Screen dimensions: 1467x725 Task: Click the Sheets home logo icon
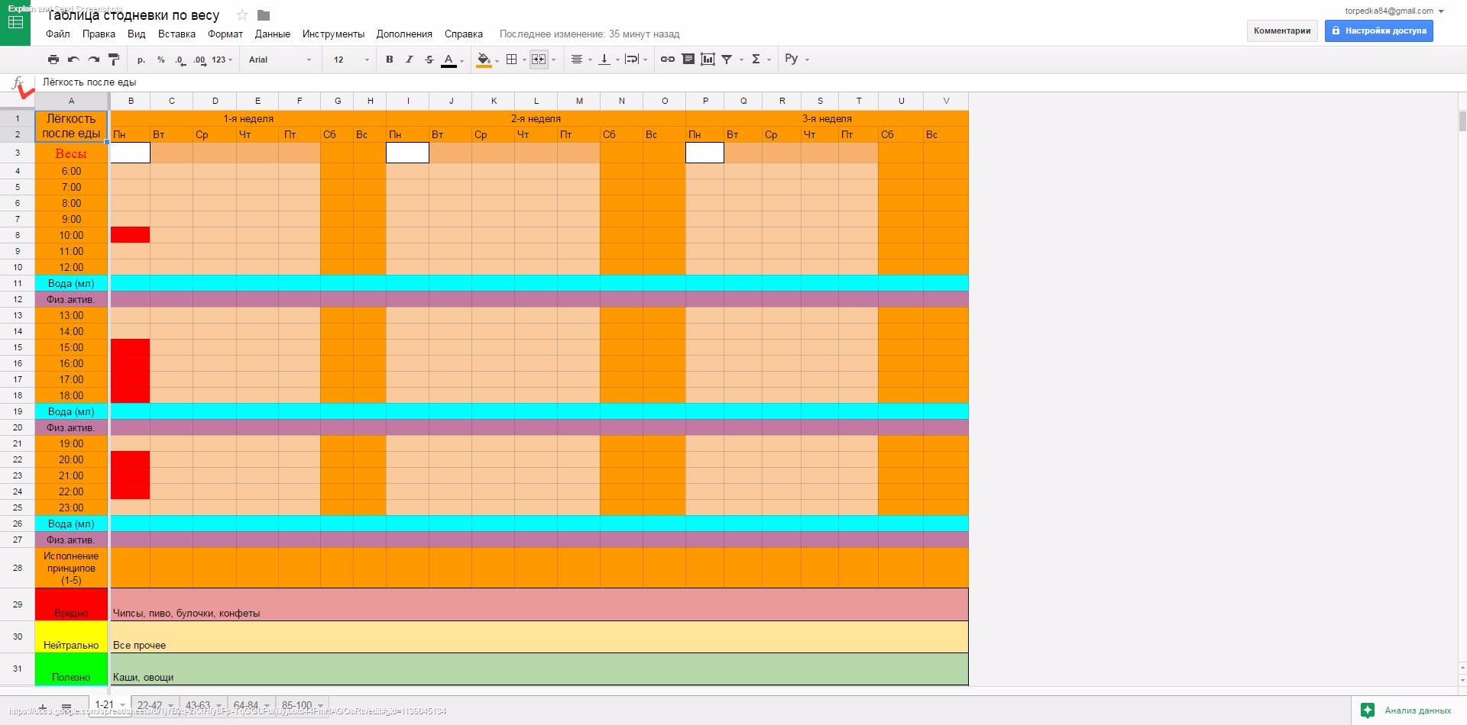(15, 23)
